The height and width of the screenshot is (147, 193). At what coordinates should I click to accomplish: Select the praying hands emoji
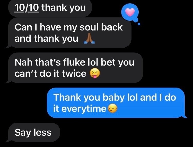click(89, 38)
